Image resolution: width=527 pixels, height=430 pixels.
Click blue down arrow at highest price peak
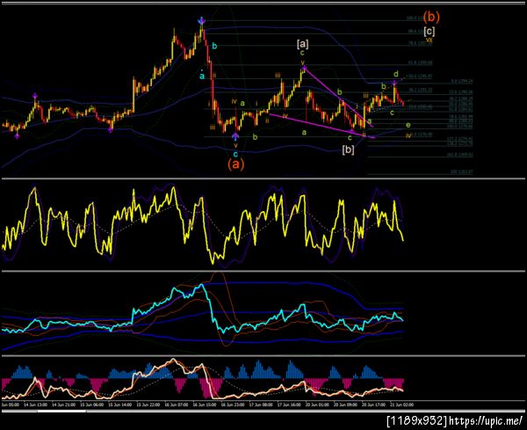201,20
